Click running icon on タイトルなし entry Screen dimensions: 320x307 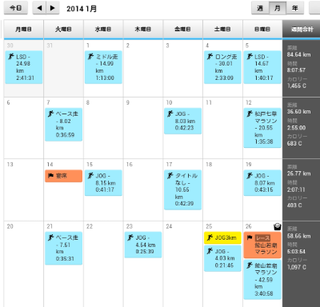coord(170,176)
